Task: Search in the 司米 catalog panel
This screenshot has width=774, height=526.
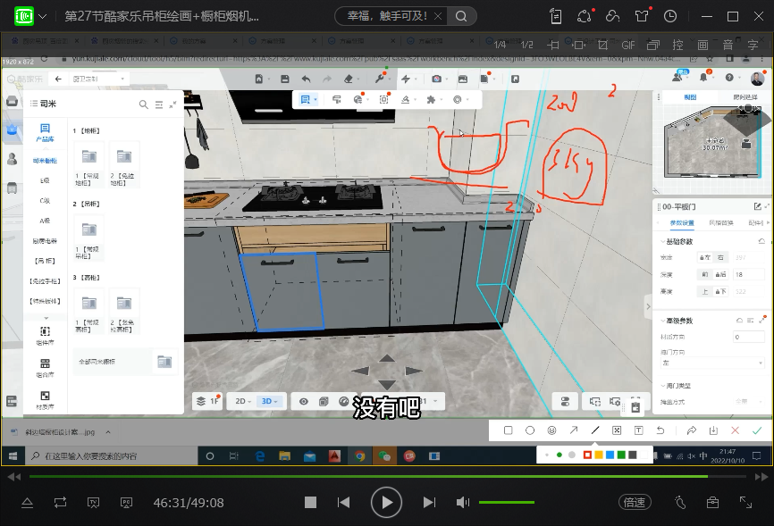Action: pyautogui.click(x=143, y=104)
